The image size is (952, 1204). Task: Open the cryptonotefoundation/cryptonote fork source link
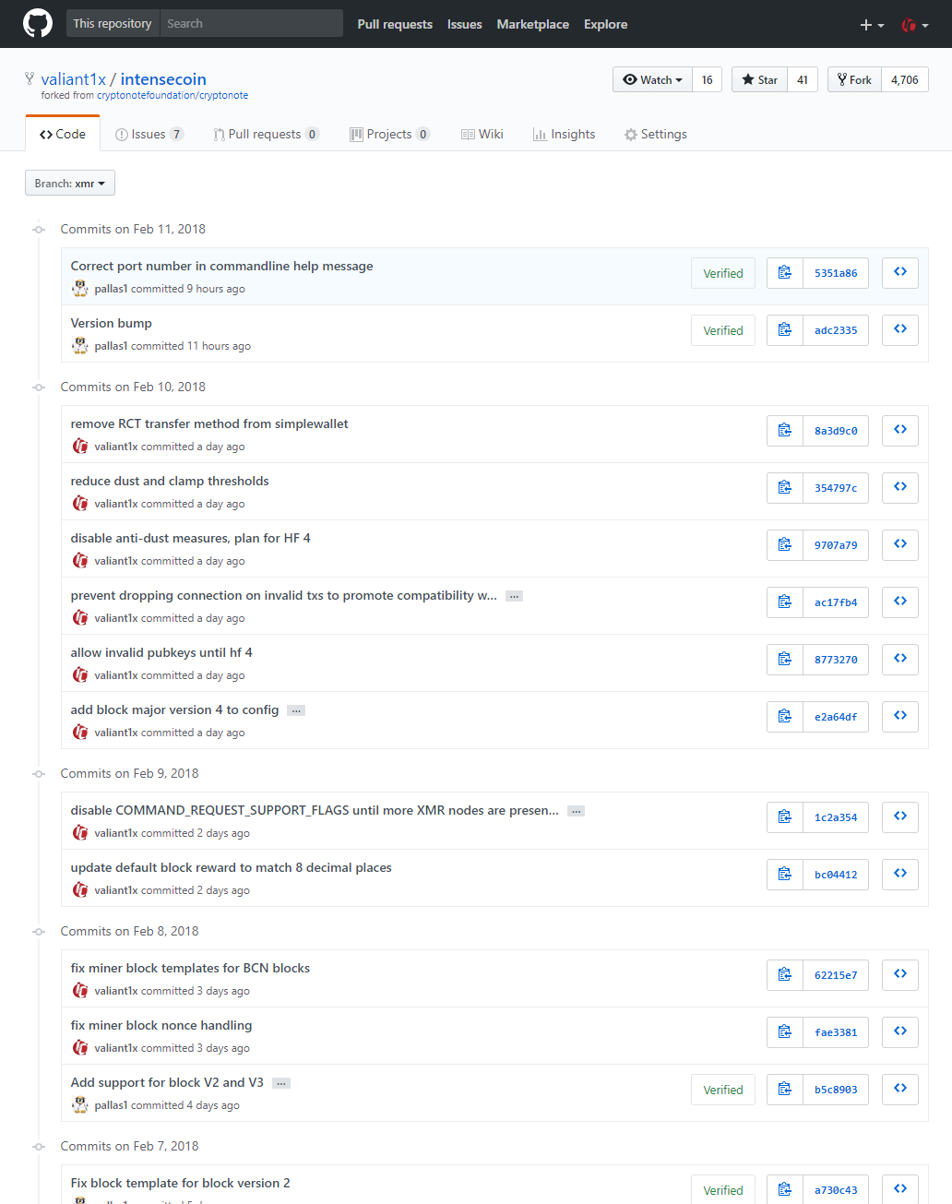pyautogui.click(x=173, y=95)
